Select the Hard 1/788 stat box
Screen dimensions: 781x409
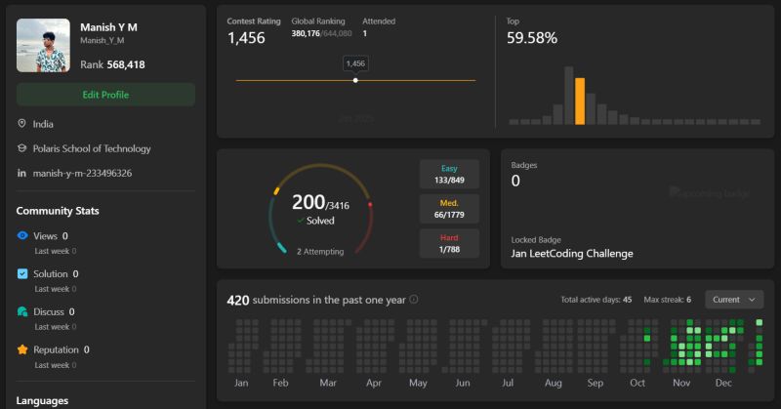[x=449, y=244]
